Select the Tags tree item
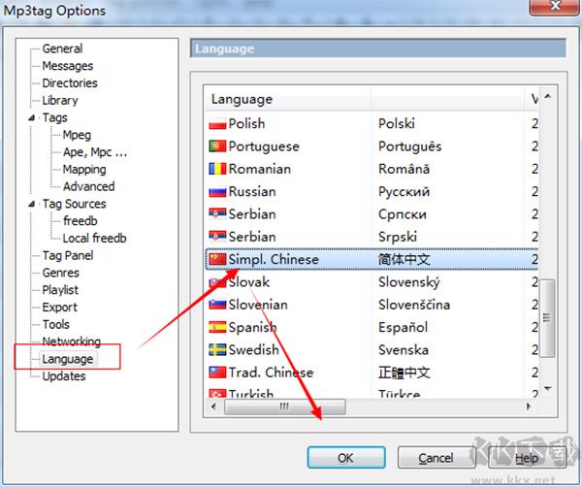Image resolution: width=582 pixels, height=487 pixels. [x=55, y=117]
